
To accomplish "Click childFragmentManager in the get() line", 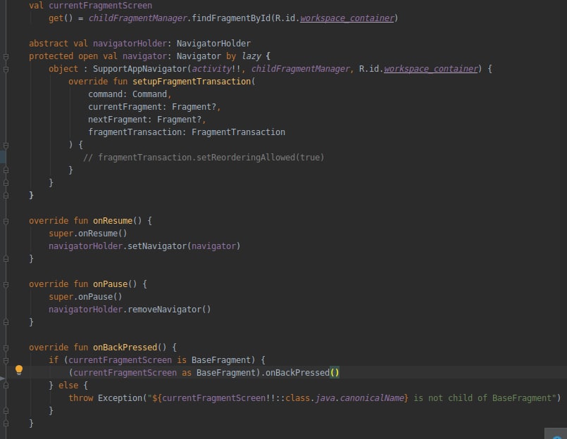I will [137, 18].
